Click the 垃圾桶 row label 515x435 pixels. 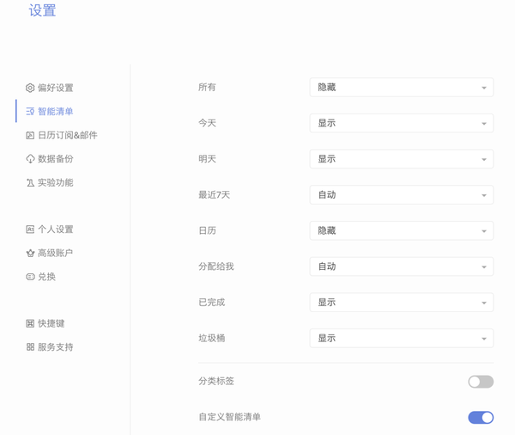212,338
